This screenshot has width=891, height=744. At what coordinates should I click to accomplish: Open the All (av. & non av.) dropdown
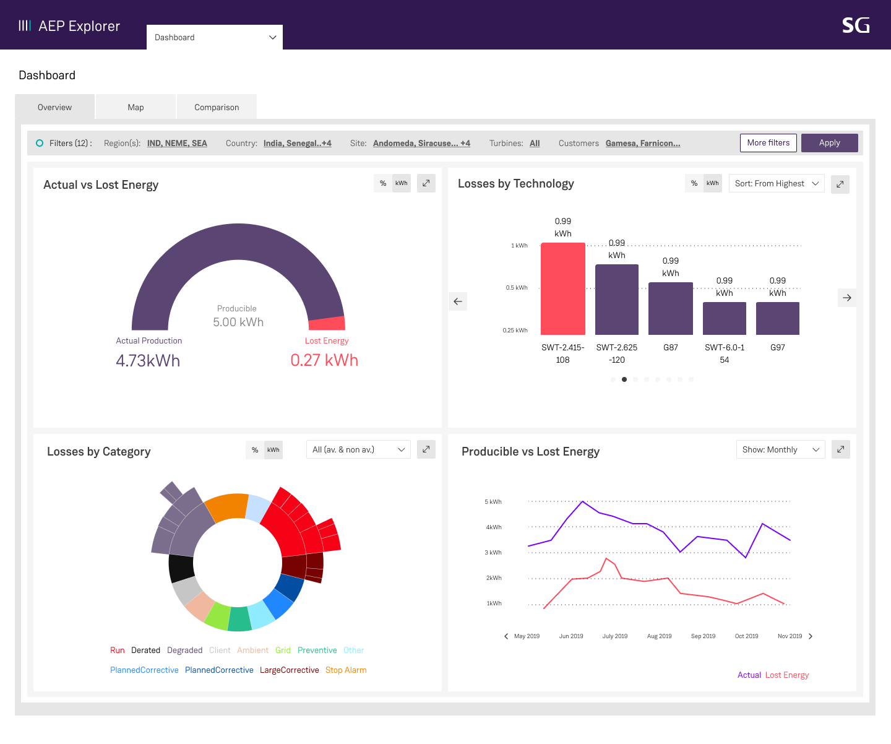tap(358, 449)
